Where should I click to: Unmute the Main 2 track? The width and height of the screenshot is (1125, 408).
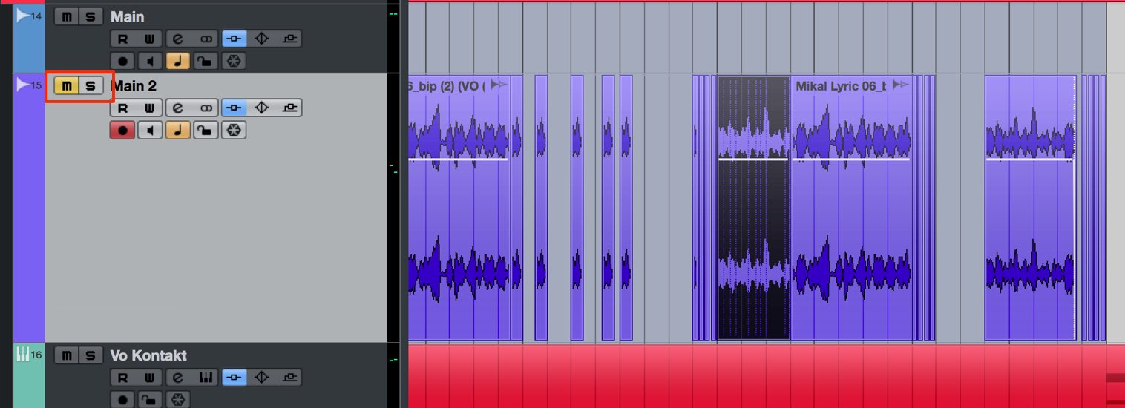pos(67,86)
